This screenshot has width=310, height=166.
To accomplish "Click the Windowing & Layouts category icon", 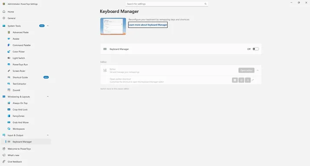I will click(x=4, y=96).
